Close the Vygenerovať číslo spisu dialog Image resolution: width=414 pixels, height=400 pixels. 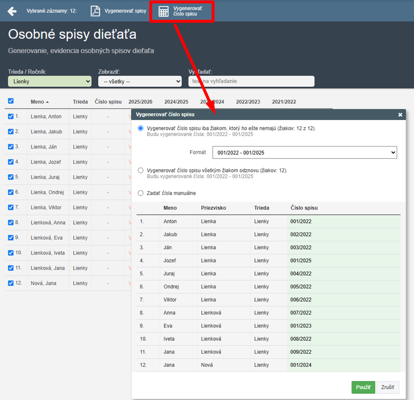tap(400, 115)
